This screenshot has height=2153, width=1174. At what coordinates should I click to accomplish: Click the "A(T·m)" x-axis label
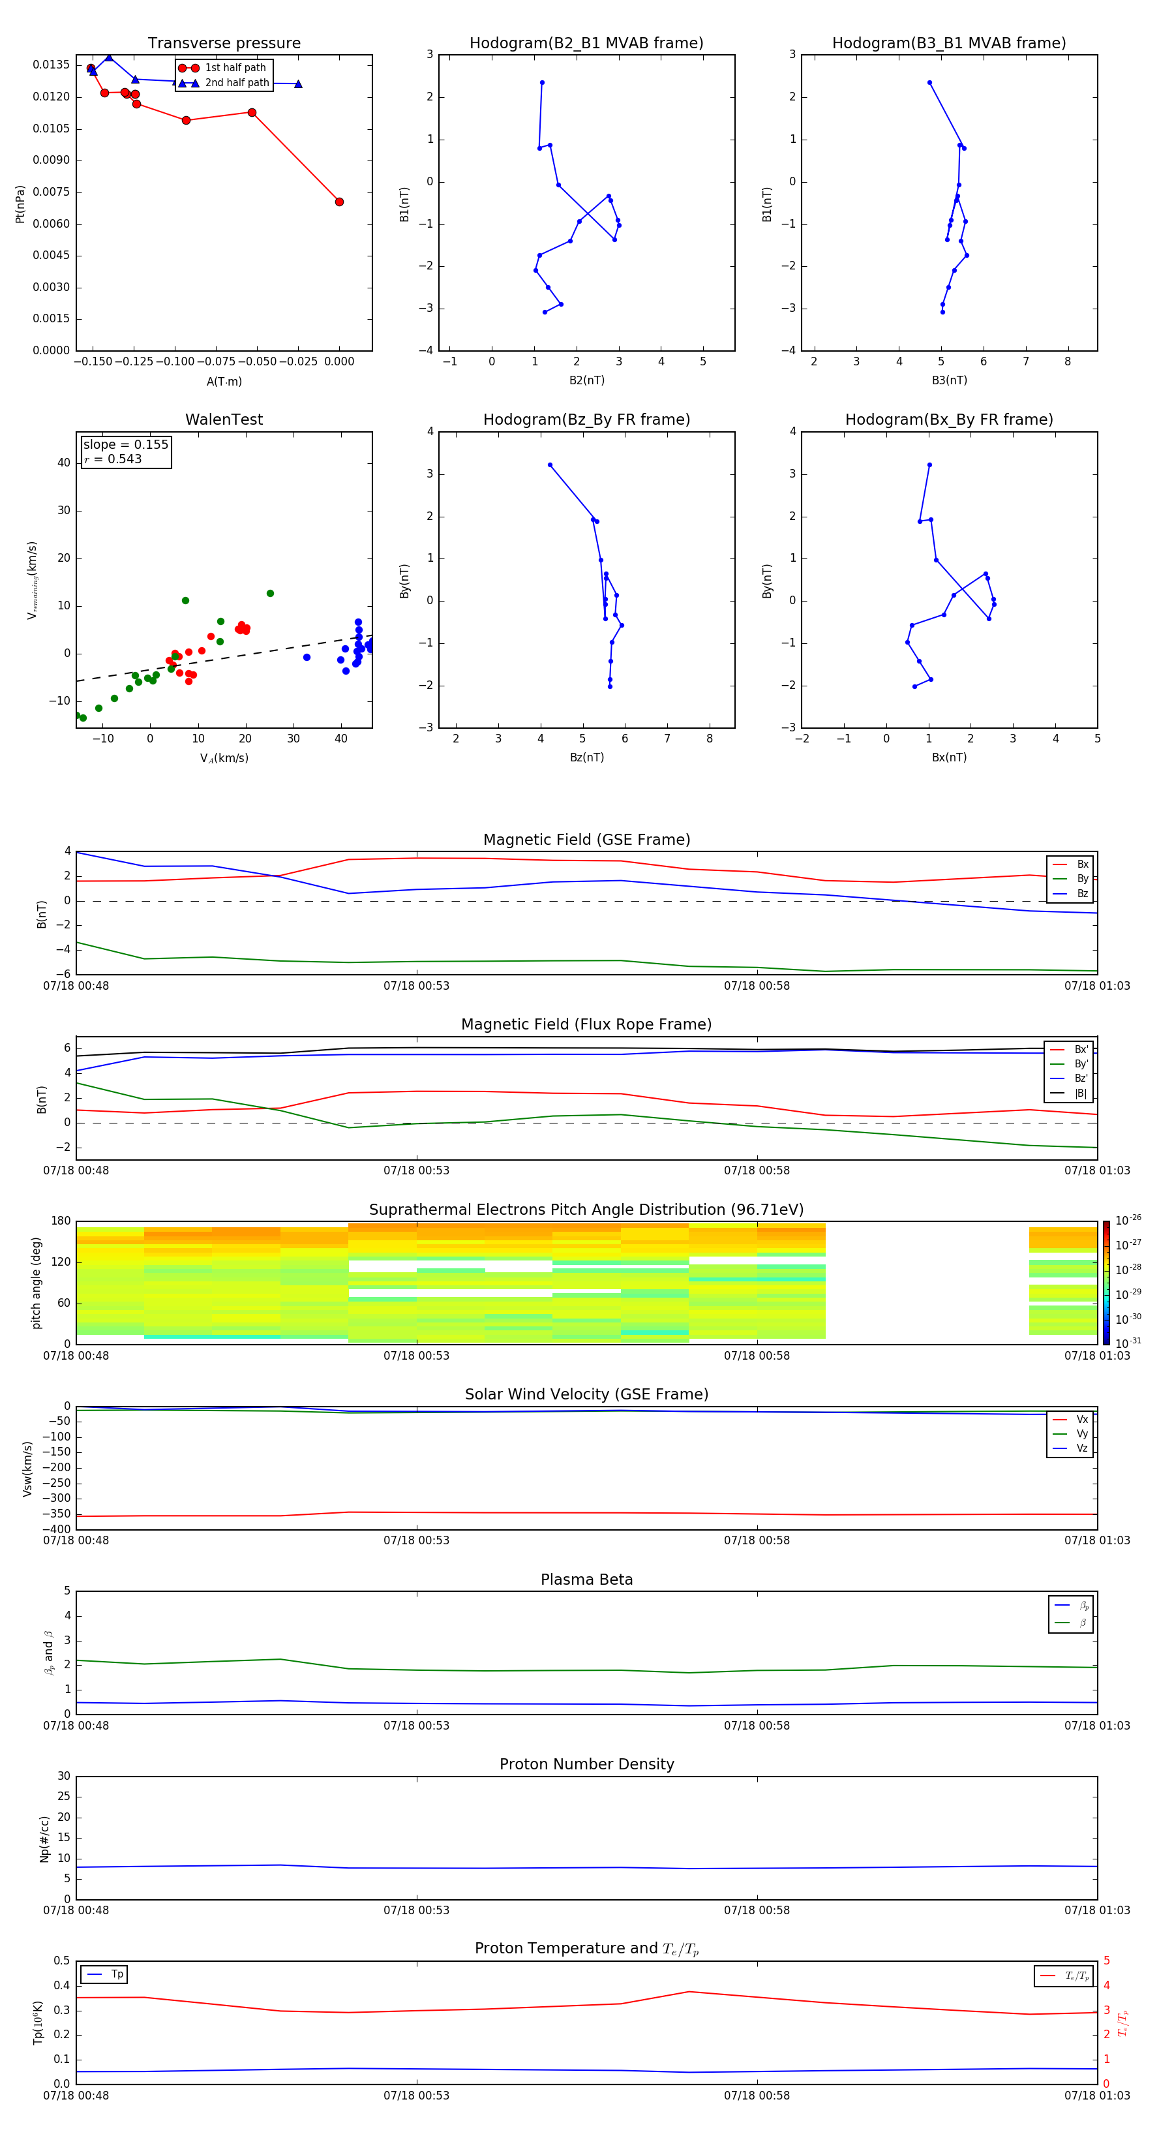224,382
